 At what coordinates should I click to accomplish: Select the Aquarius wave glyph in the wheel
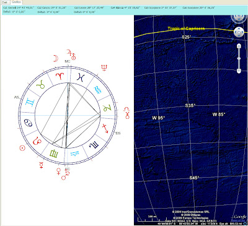[97, 90]
